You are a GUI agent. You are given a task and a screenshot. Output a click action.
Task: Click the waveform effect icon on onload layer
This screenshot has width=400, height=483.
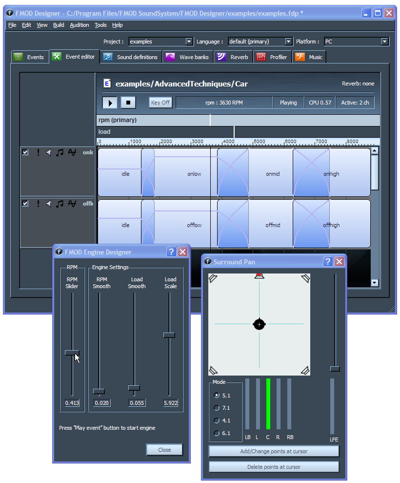72,152
